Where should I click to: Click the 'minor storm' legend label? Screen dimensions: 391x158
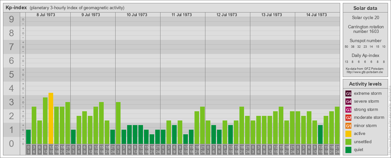[x=365, y=126]
